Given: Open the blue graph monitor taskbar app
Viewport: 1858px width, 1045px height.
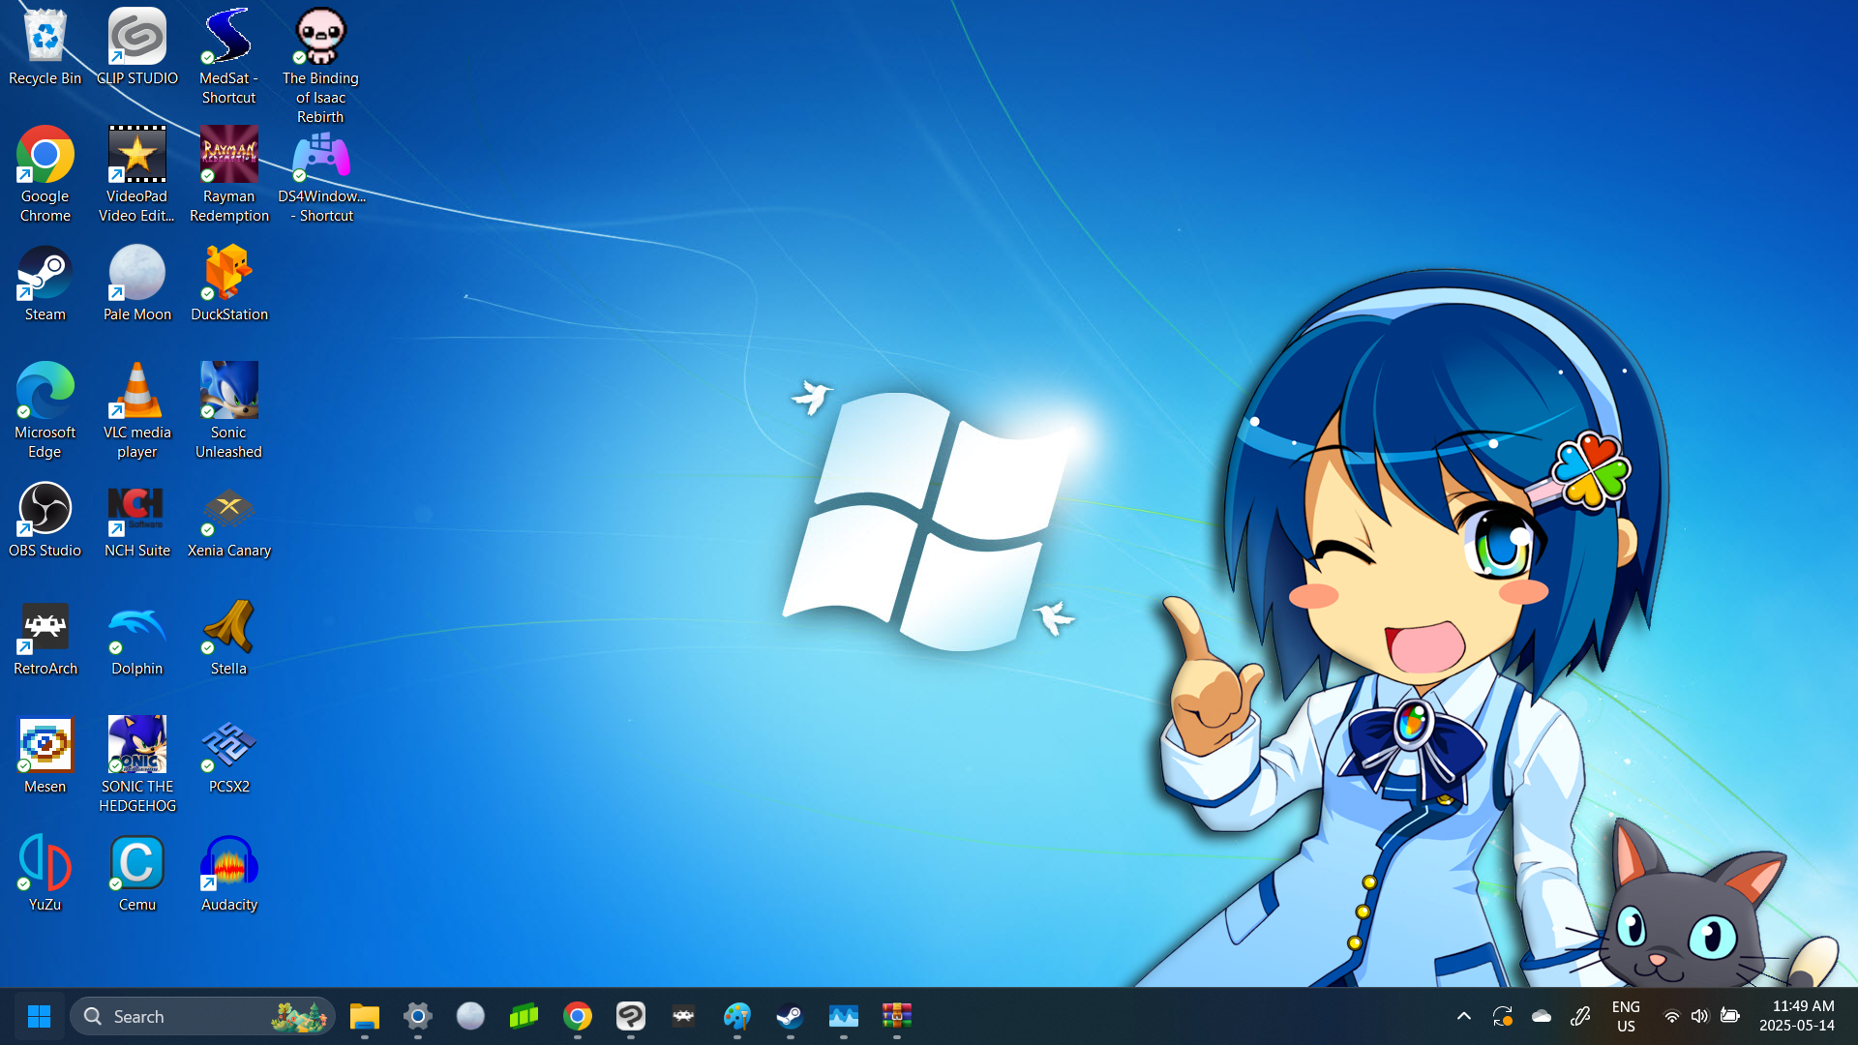Looking at the screenshot, I should pyautogui.click(x=844, y=1016).
